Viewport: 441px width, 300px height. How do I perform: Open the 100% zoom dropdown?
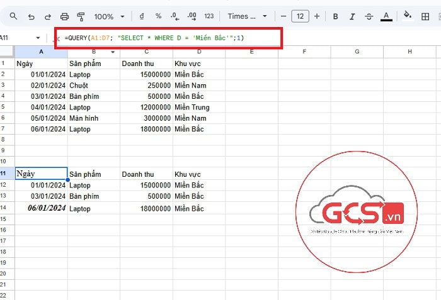pos(108,16)
